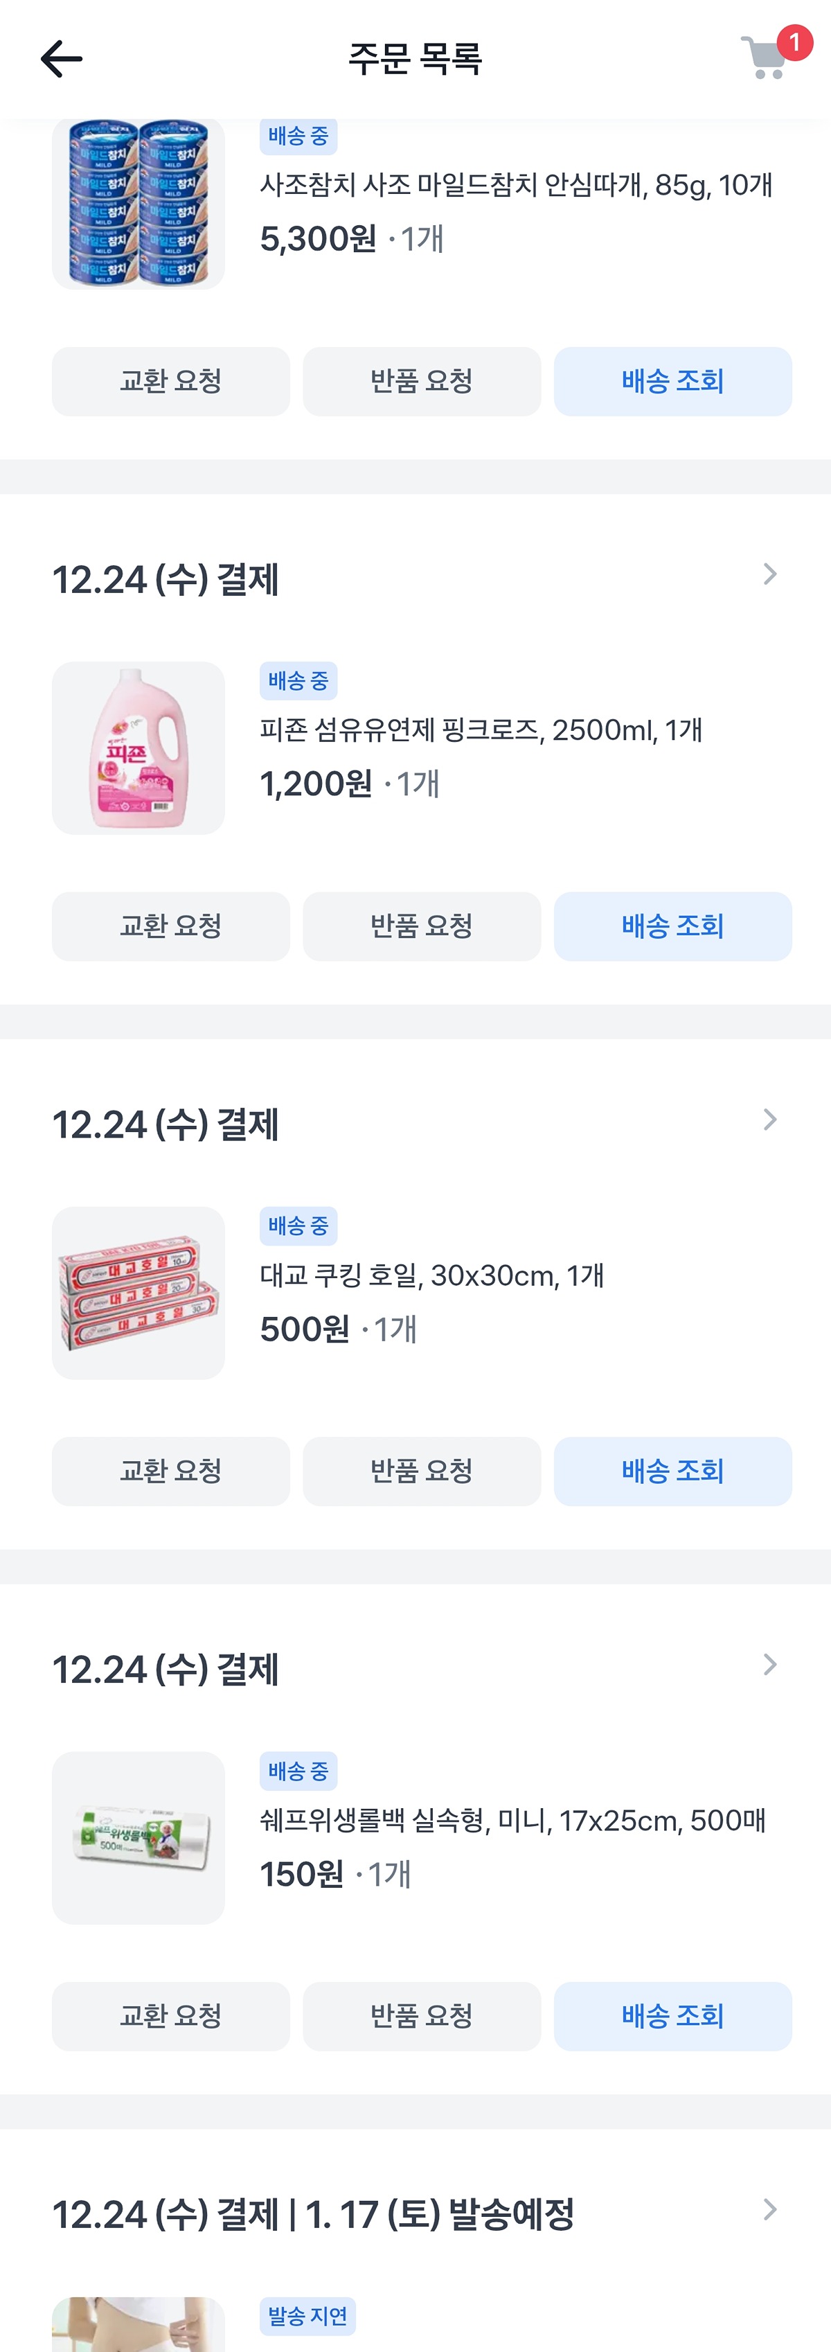Request exchange for the Chef roll bag order

[x=170, y=2017]
